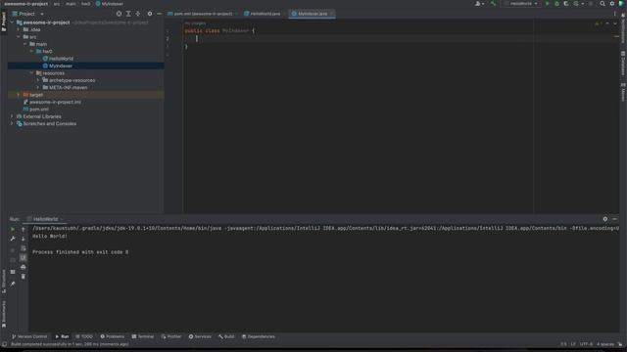Toggle soft-wrap in Run console

[x=24, y=248]
